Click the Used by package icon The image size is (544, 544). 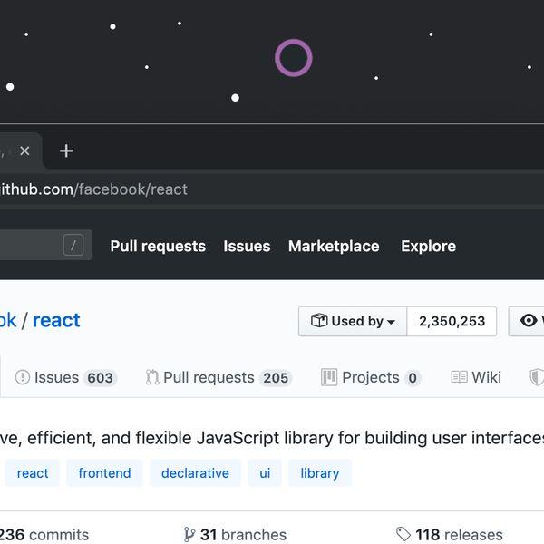click(x=319, y=320)
